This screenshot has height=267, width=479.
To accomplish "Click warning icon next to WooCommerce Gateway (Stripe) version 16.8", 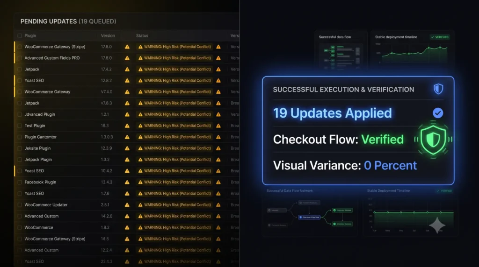I will pos(127,239).
